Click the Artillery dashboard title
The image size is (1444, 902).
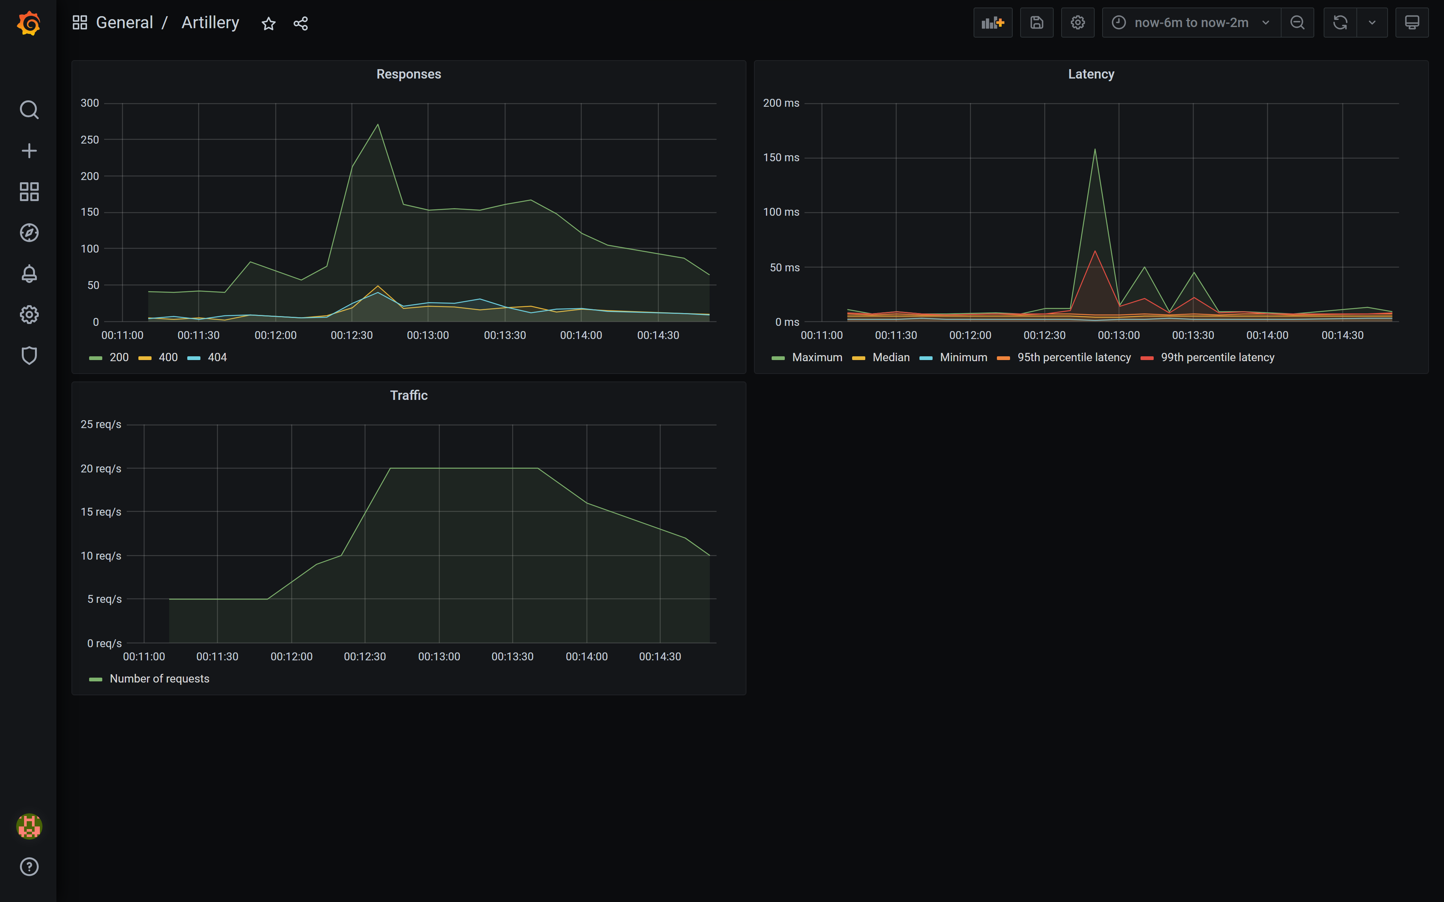210,23
